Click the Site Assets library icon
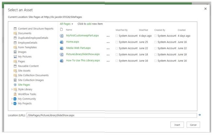212x135 pixels. pyautogui.click(x=15, y=71)
